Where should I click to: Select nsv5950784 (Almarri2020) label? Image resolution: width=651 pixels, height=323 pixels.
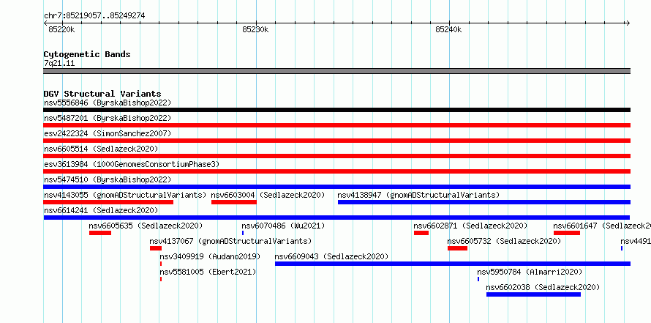[x=530, y=272]
